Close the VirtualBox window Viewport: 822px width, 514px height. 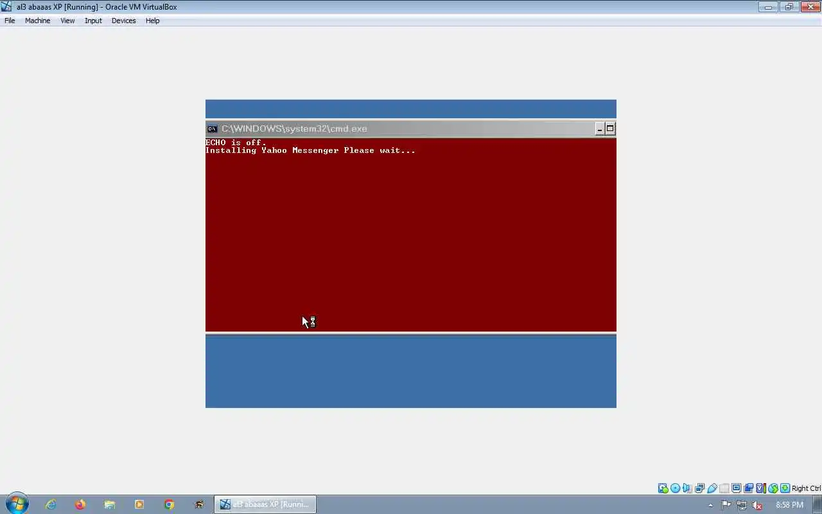(x=809, y=7)
